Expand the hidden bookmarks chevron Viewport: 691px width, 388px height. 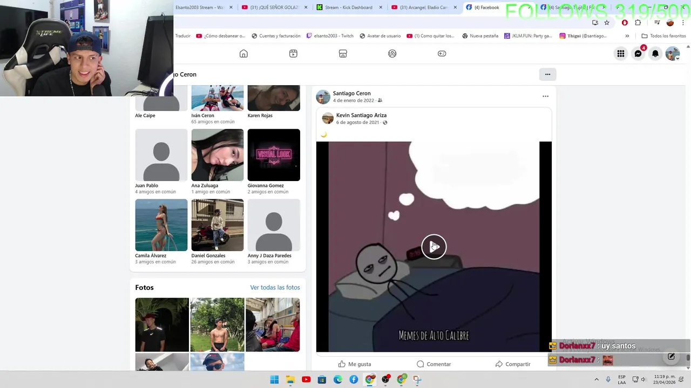point(627,36)
